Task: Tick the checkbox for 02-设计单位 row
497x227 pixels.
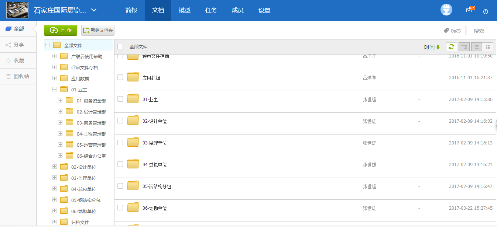Action: point(120,121)
